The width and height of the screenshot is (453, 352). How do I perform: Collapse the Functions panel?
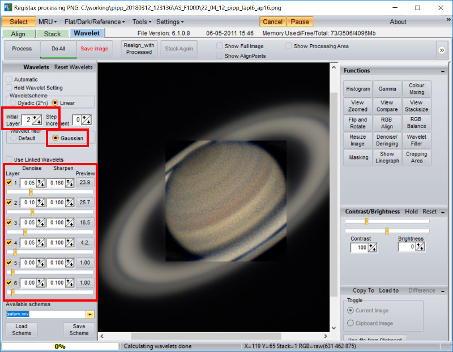click(442, 71)
